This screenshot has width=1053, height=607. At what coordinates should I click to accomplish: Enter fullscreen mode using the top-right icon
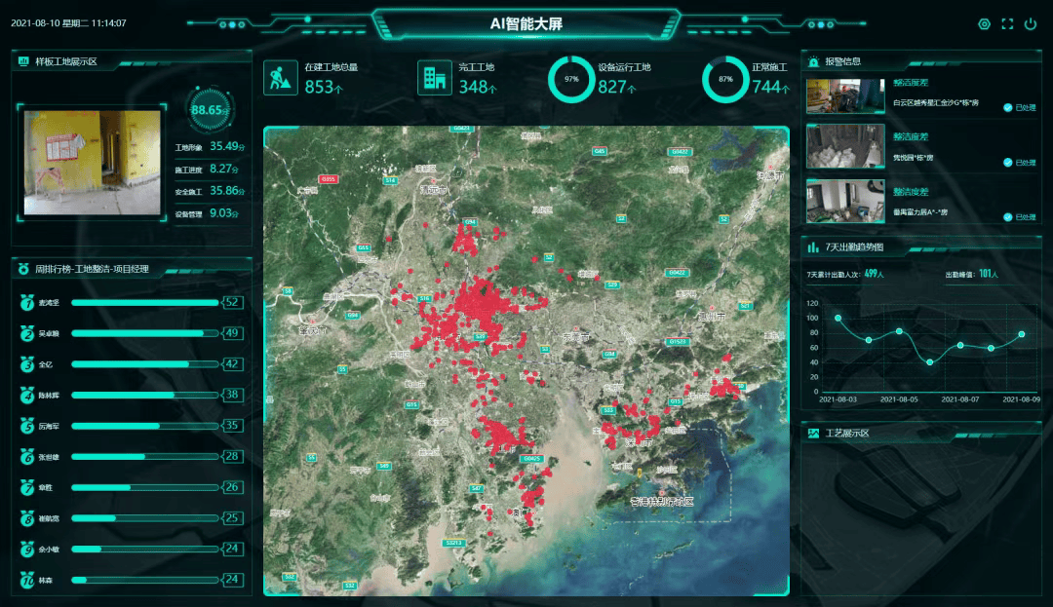tap(1007, 23)
